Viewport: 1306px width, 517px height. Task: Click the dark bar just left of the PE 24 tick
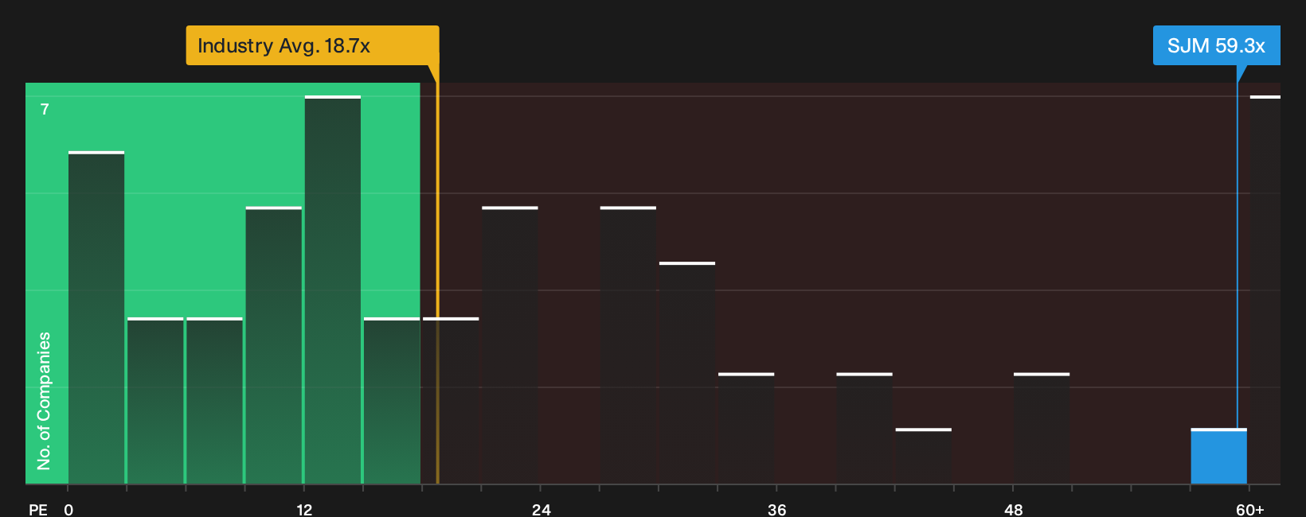pyautogui.click(x=510, y=345)
